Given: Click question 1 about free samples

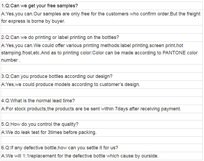Looking at the screenshot, I should click(40, 6).
